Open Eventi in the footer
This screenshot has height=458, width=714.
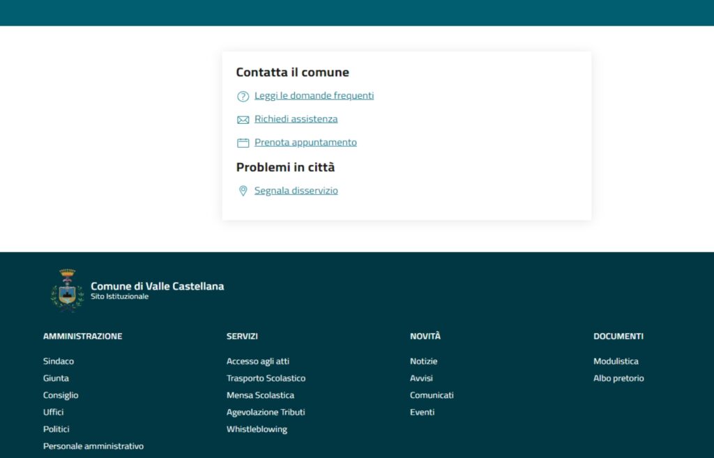[422, 412]
